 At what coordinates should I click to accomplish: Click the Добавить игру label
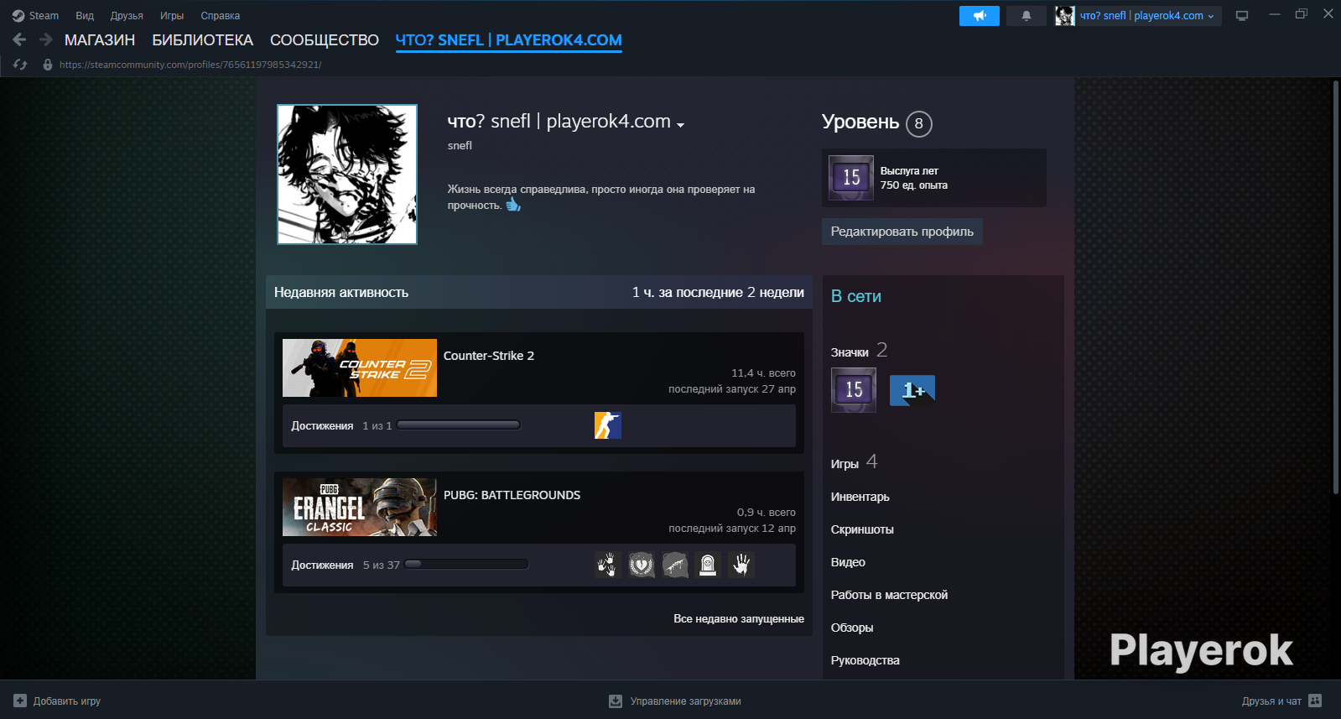point(67,701)
